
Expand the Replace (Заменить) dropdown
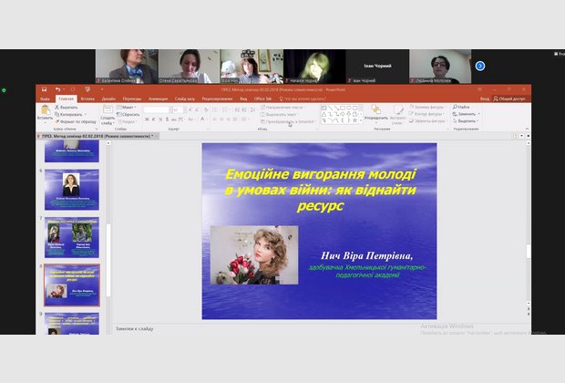coord(479,114)
